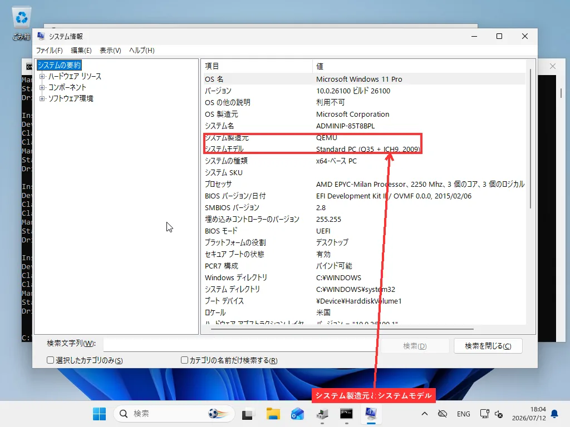Open Outlook from the taskbar
The width and height of the screenshot is (570, 427).
click(297, 414)
